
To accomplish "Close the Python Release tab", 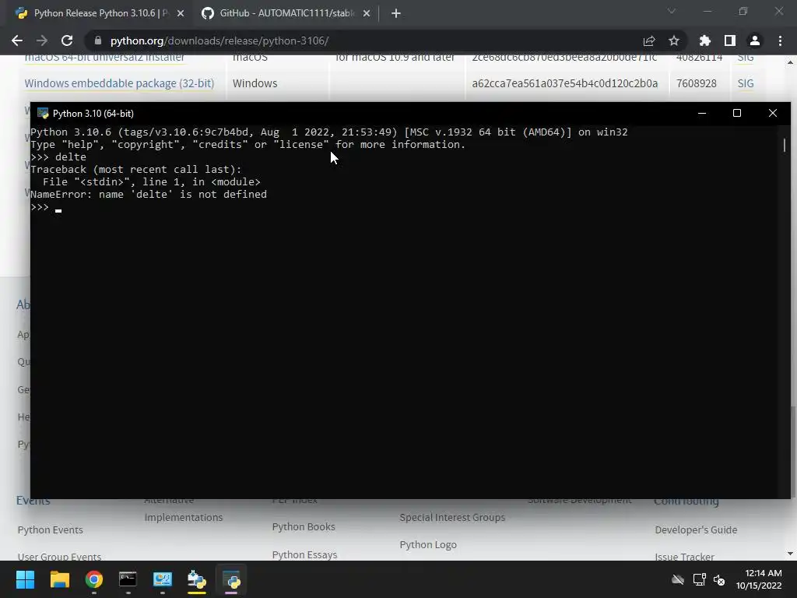I will click(181, 13).
